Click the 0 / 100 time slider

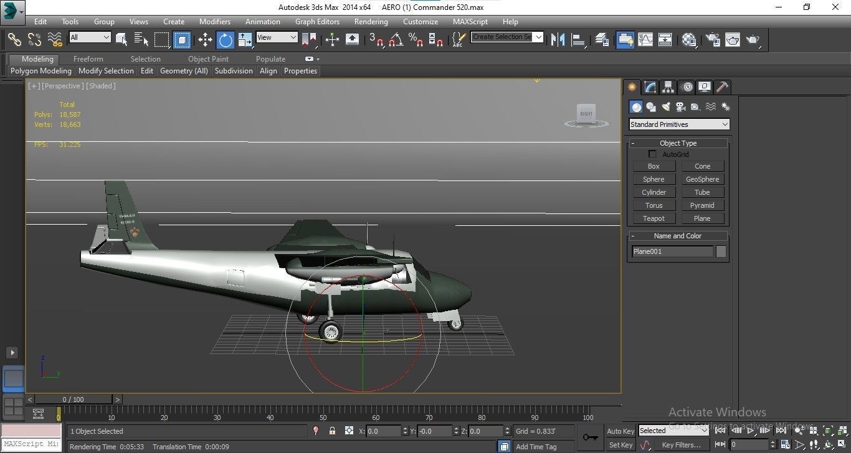pyautogui.click(x=73, y=399)
